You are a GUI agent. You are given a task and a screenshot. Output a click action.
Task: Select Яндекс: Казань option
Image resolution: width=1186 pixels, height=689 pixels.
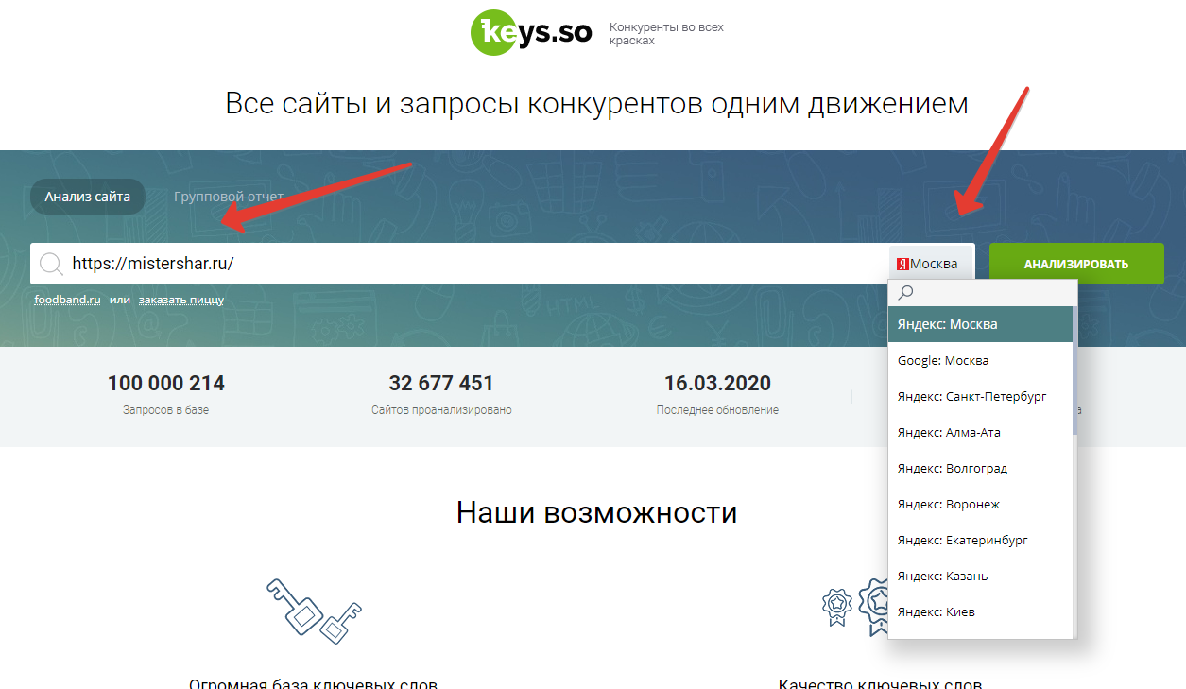coord(980,576)
